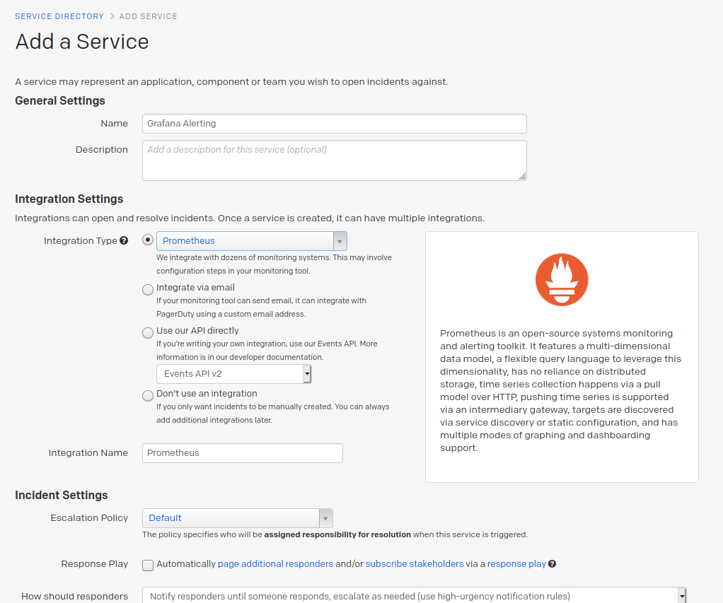Click the description textarea resize handle
Screen dimensions: 723x603
pyautogui.click(x=522, y=176)
